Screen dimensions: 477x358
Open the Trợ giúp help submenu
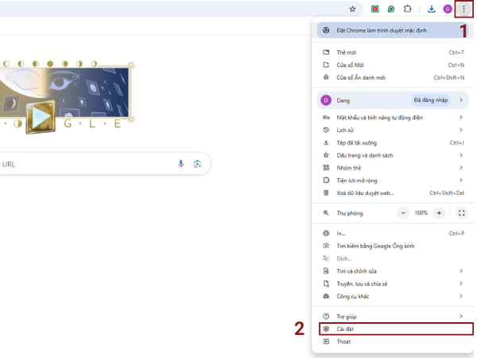(393, 317)
